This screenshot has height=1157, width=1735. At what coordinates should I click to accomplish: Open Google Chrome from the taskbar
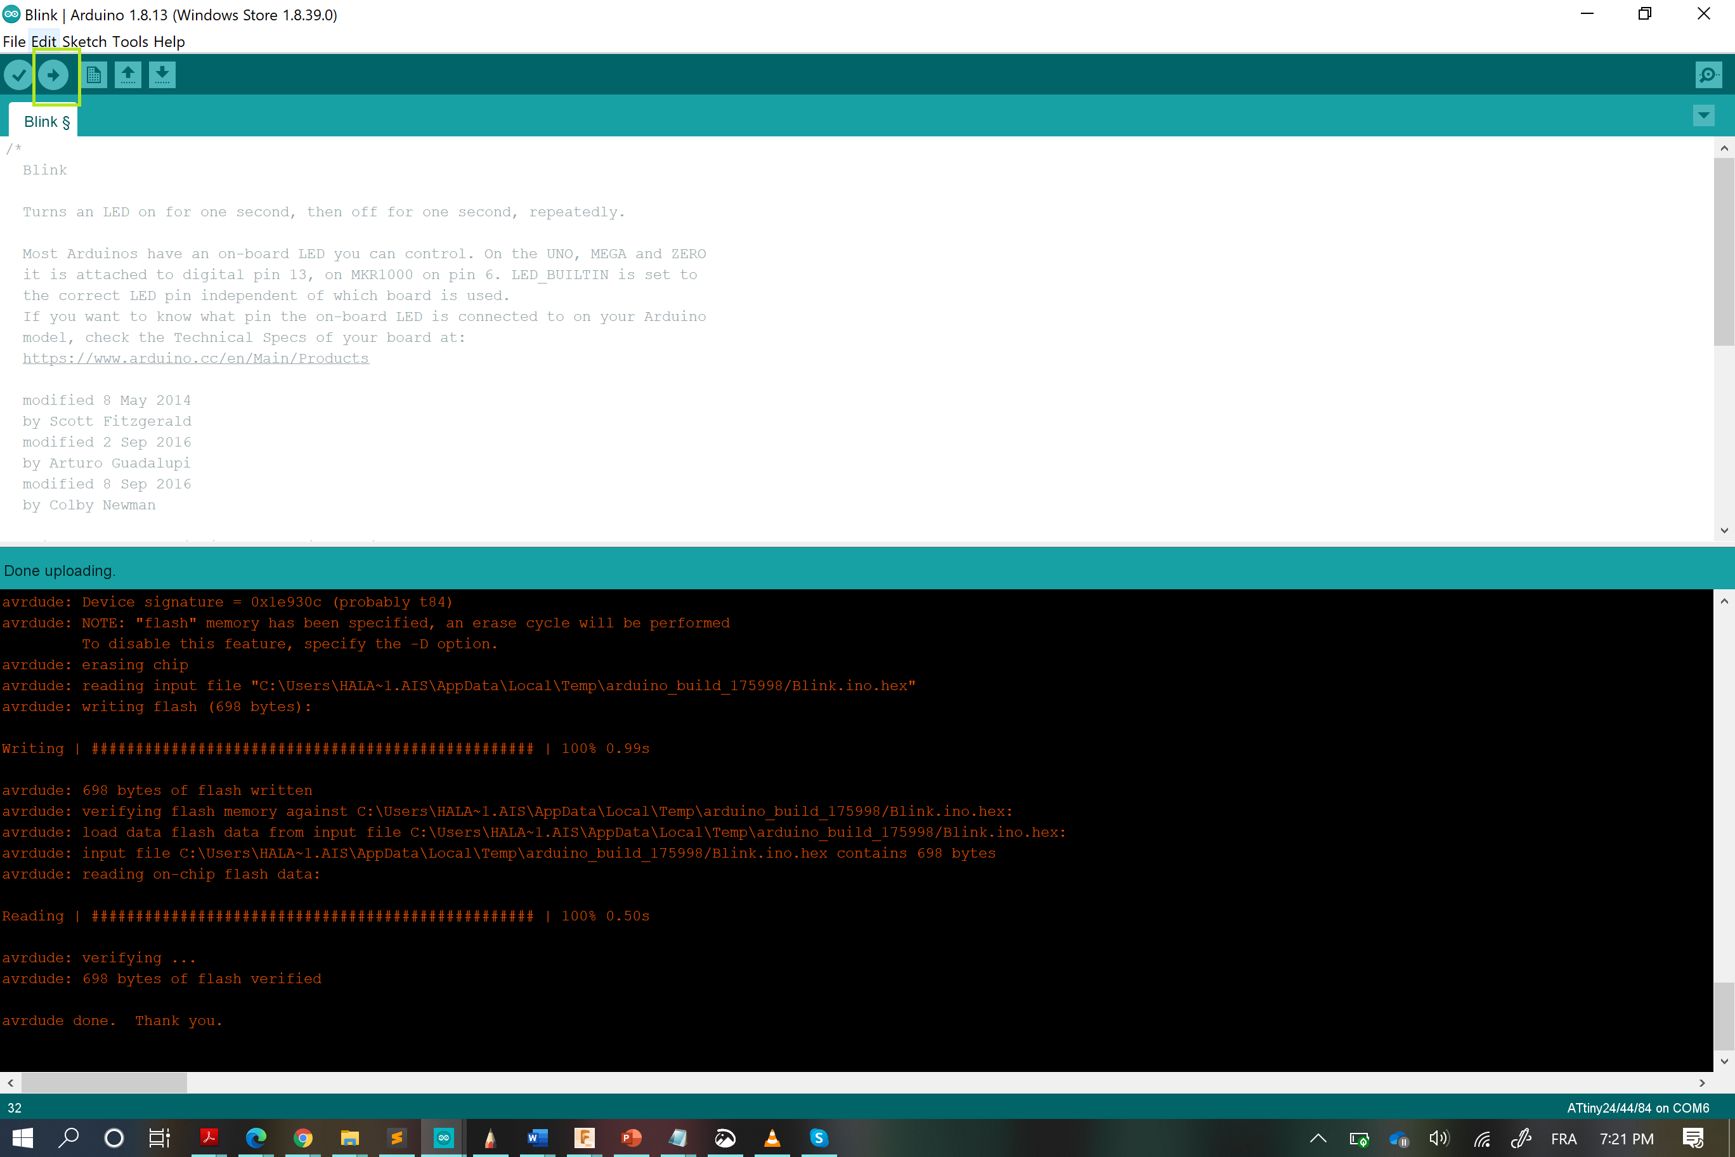tap(302, 1138)
